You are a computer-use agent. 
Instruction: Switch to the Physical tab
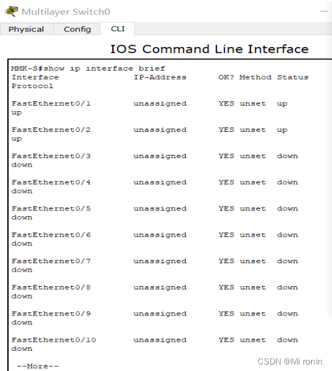[26, 29]
